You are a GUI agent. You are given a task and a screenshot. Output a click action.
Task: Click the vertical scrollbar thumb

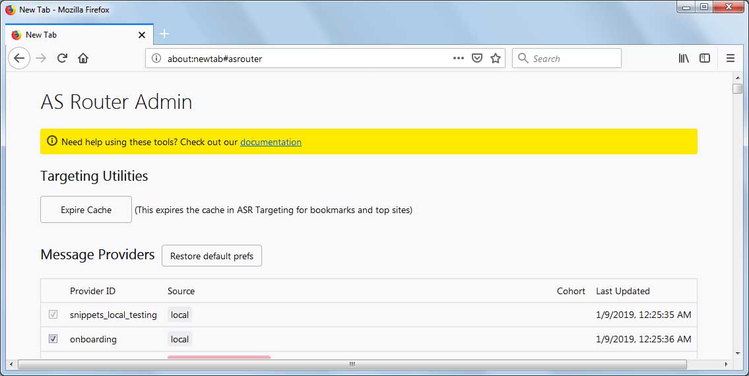pyautogui.click(x=738, y=89)
